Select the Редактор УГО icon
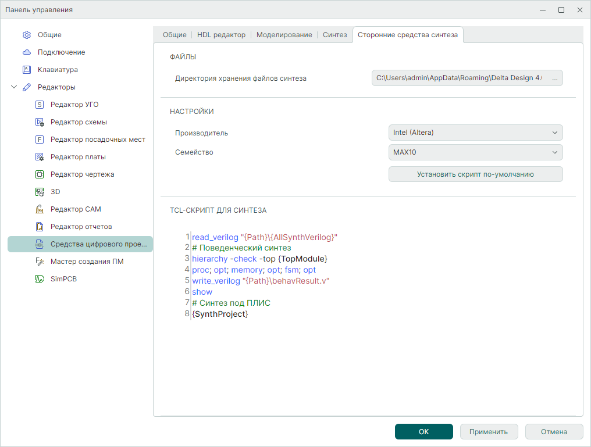This screenshot has height=447, width=591. point(40,105)
